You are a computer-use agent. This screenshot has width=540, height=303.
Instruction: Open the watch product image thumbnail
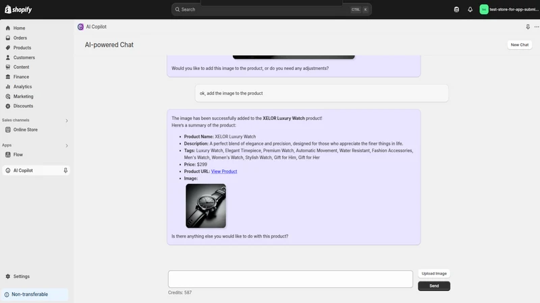pos(206,206)
